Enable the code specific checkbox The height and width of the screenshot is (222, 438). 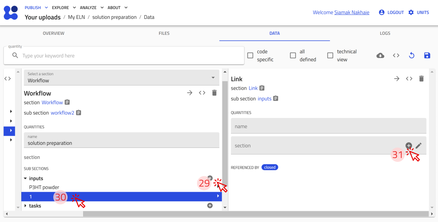[250, 56]
